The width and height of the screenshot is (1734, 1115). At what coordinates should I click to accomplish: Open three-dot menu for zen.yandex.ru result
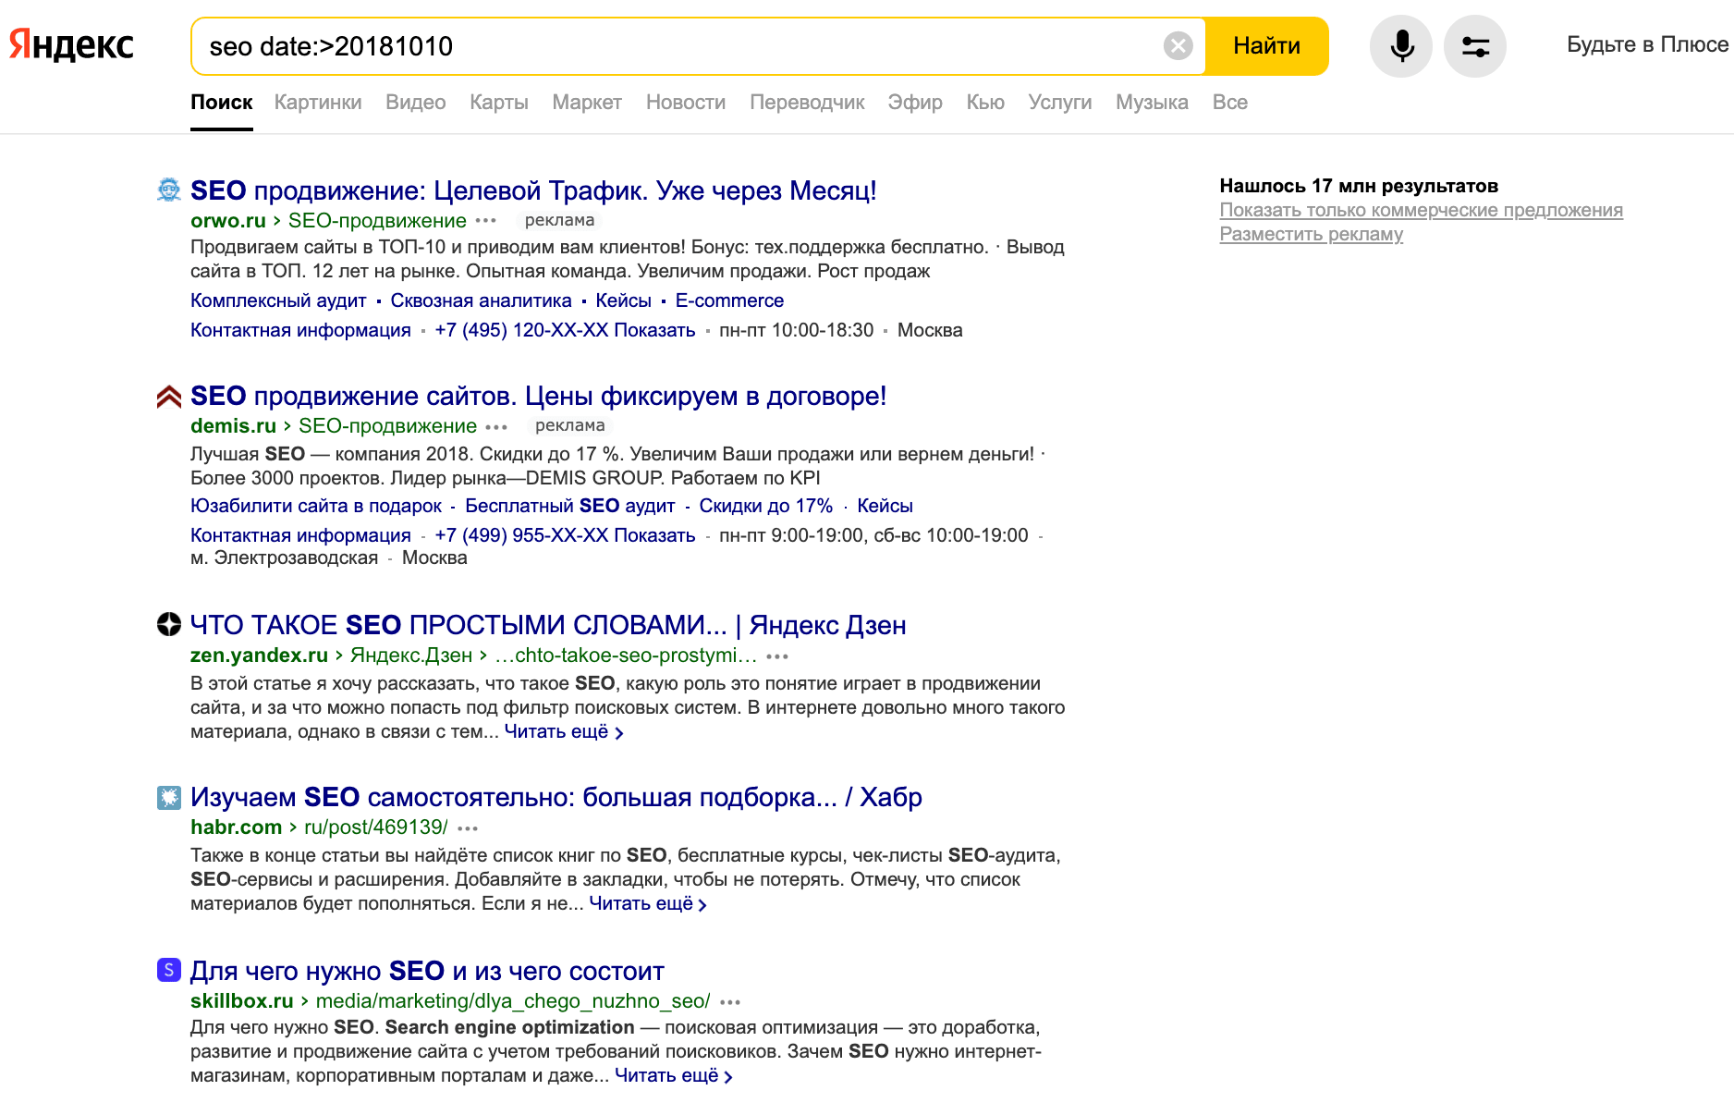coord(777,656)
